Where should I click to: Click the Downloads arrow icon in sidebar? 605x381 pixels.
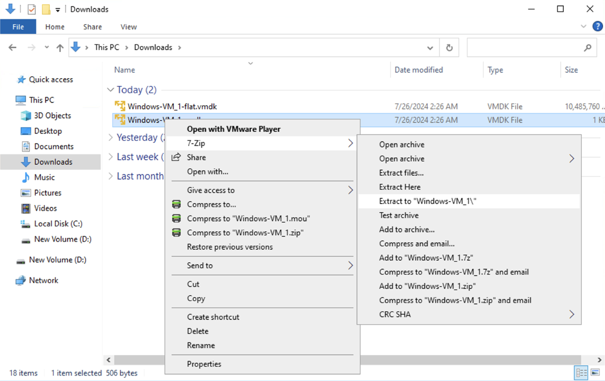[x=26, y=162]
